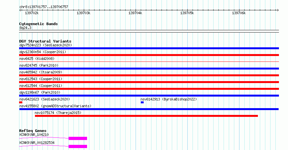Open nsv824745 (Park2010) variant label
The height and width of the screenshot is (150, 288).
(x=39, y=65)
